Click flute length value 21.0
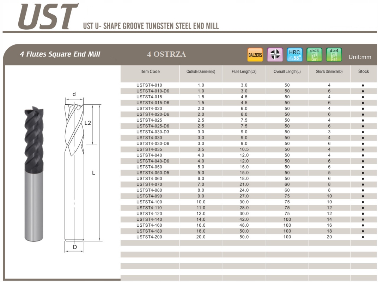Image resolution: width=378 pixels, height=282 pixels. [244, 185]
